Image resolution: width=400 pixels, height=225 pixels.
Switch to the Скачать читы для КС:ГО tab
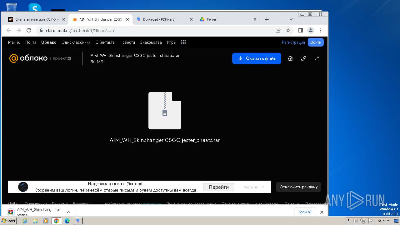[37, 19]
